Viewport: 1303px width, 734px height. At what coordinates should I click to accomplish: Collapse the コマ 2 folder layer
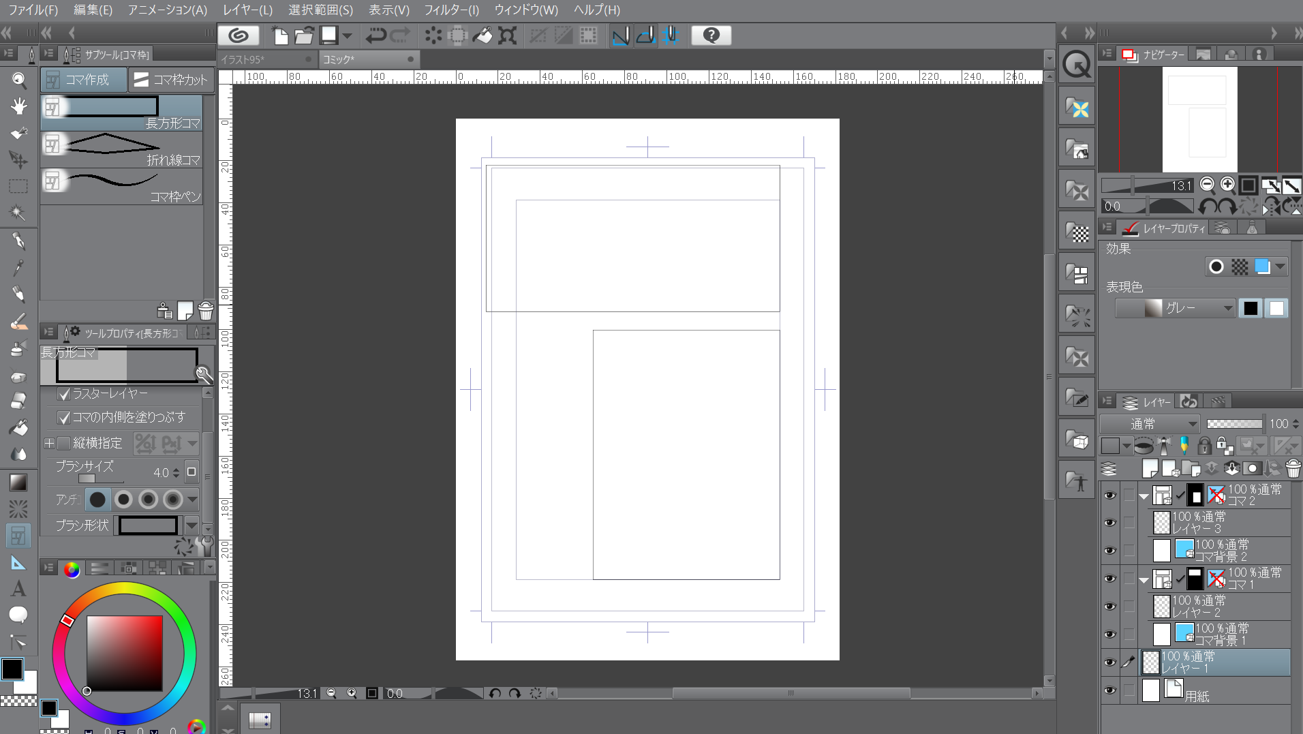[x=1144, y=495]
